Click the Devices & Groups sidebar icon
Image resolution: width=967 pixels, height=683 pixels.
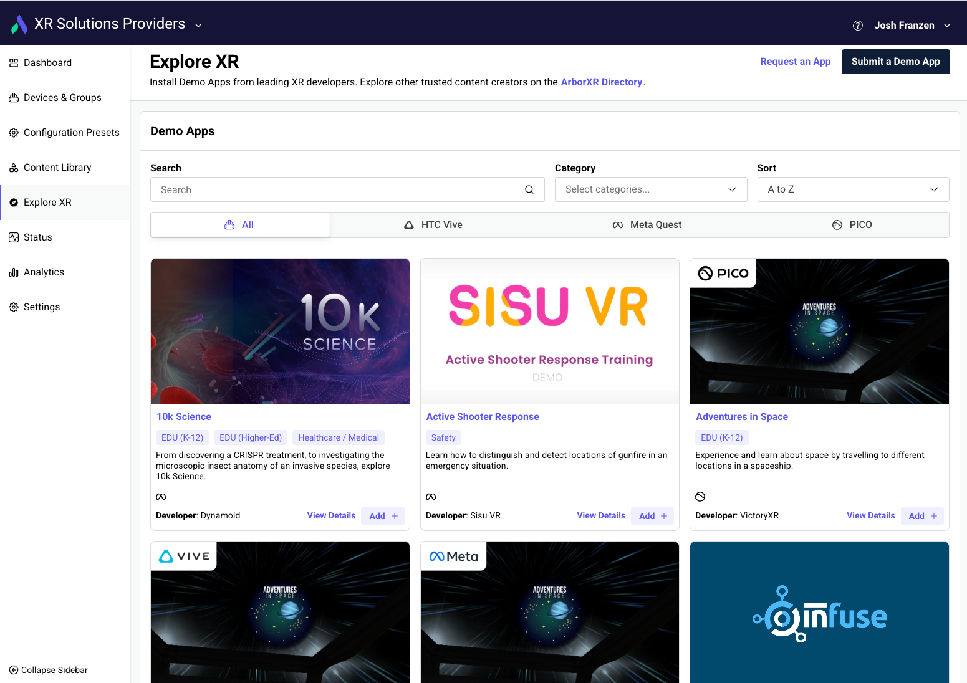pos(14,98)
